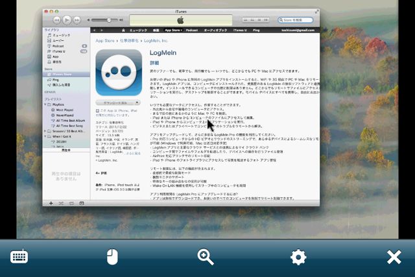Click the loud speaker icon right of volume slider
The image size is (415, 277).
[x=121, y=20]
